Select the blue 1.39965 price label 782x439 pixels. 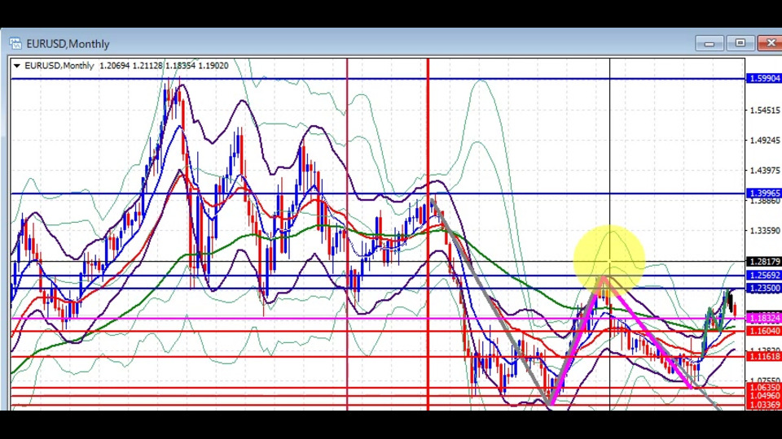tap(763, 193)
